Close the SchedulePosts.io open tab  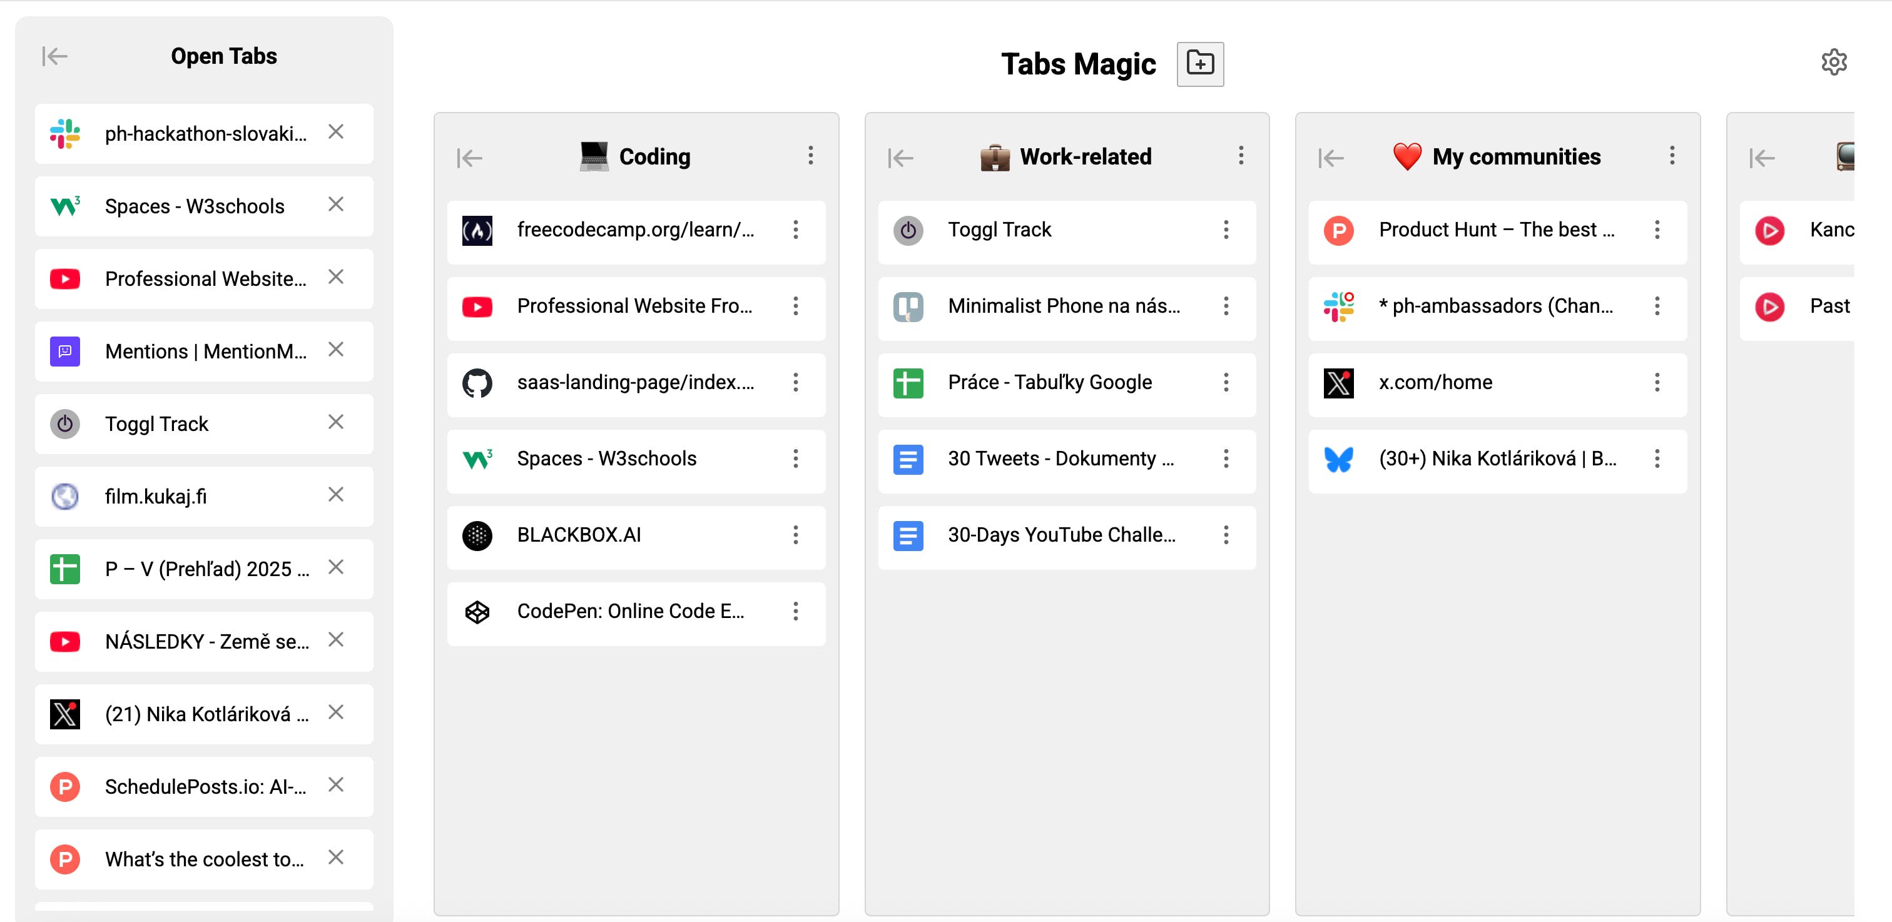coord(335,785)
